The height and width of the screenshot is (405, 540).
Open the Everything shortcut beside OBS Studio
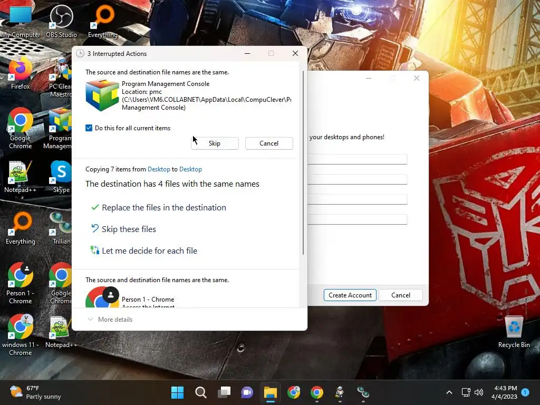[x=103, y=21]
